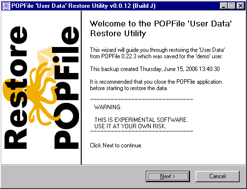This screenshot has height=189, width=247.
Task: Click the POPFile title bar app icon
Action: pos(6,6)
